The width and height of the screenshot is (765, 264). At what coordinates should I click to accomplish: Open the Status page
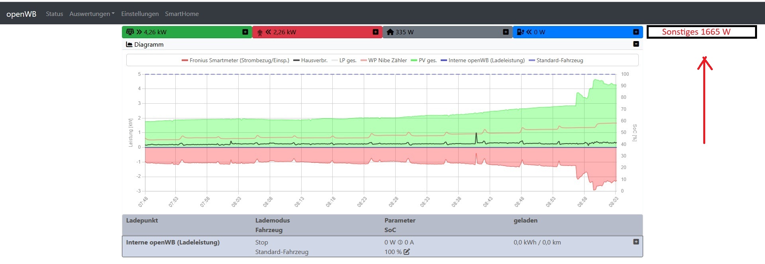54,14
